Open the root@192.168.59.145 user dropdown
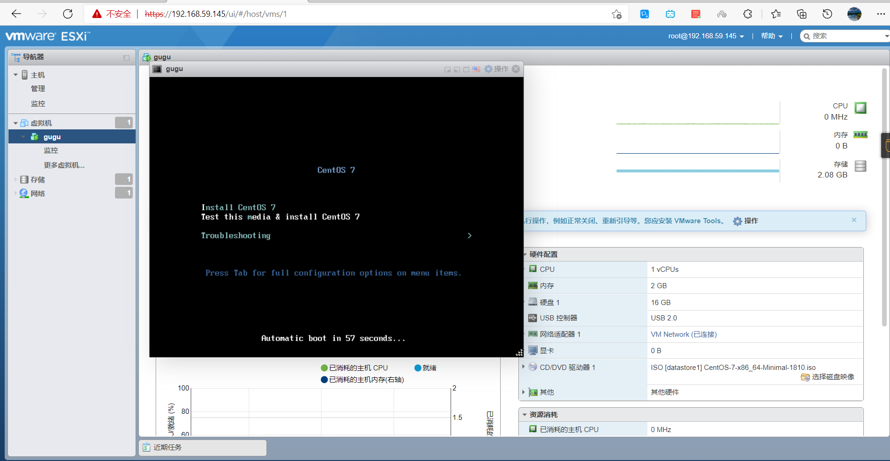This screenshot has width=890, height=461. coord(706,36)
